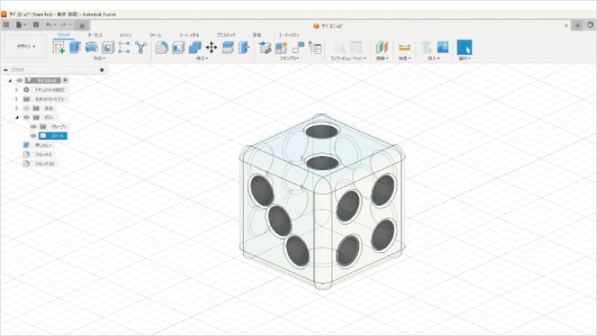Activate root component radio button
The height and width of the screenshot is (336, 597).
point(66,80)
